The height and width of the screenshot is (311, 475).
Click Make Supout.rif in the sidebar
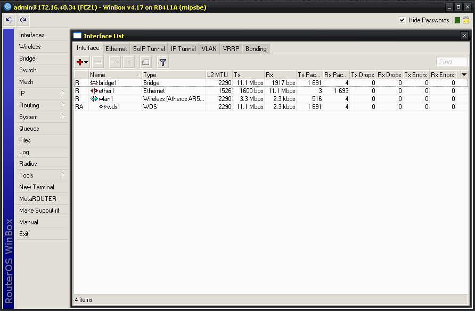42,211
